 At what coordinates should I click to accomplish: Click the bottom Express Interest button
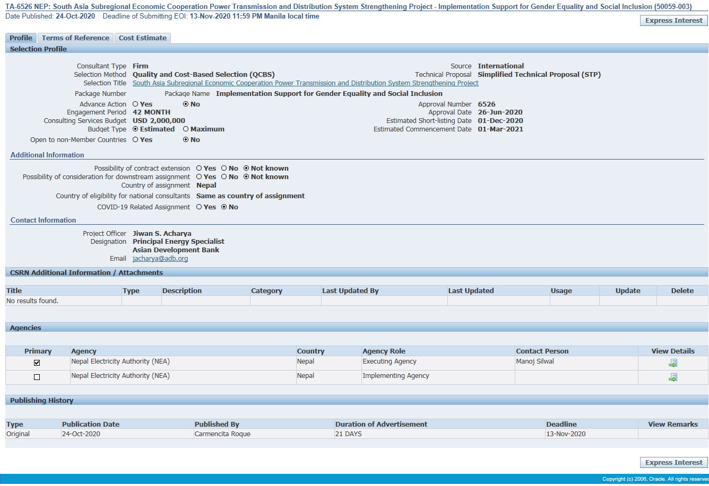pos(674,463)
